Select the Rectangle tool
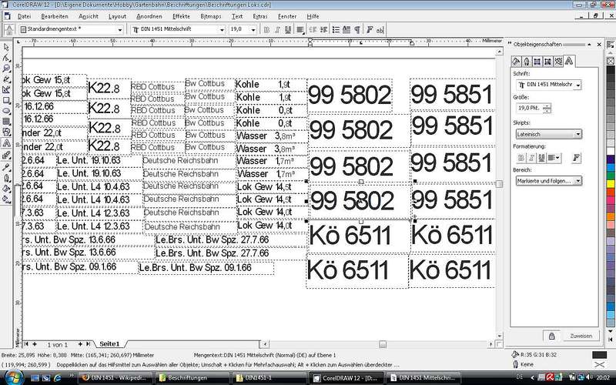The height and width of the screenshot is (385, 616). [x=6, y=101]
